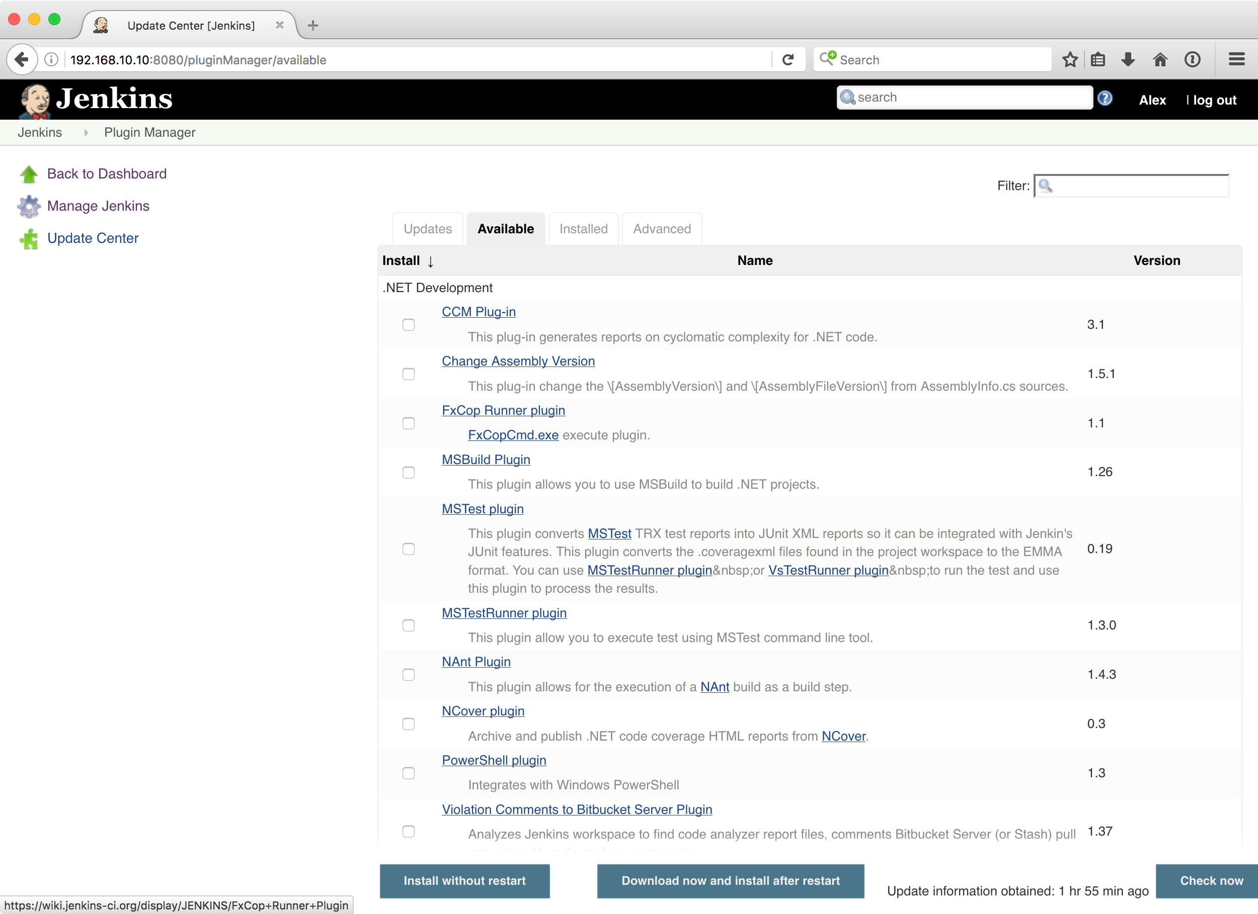Click the Name column header
The width and height of the screenshot is (1258, 914).
[754, 260]
